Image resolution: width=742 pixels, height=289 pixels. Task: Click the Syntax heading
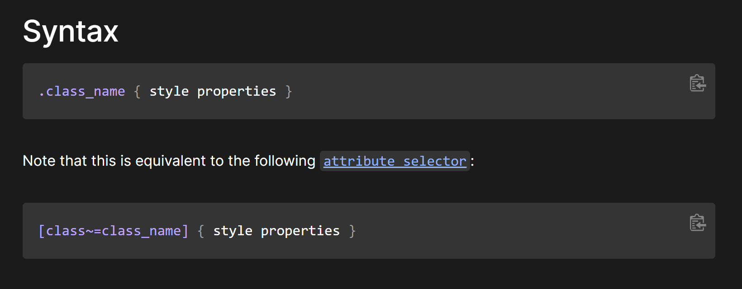71,32
